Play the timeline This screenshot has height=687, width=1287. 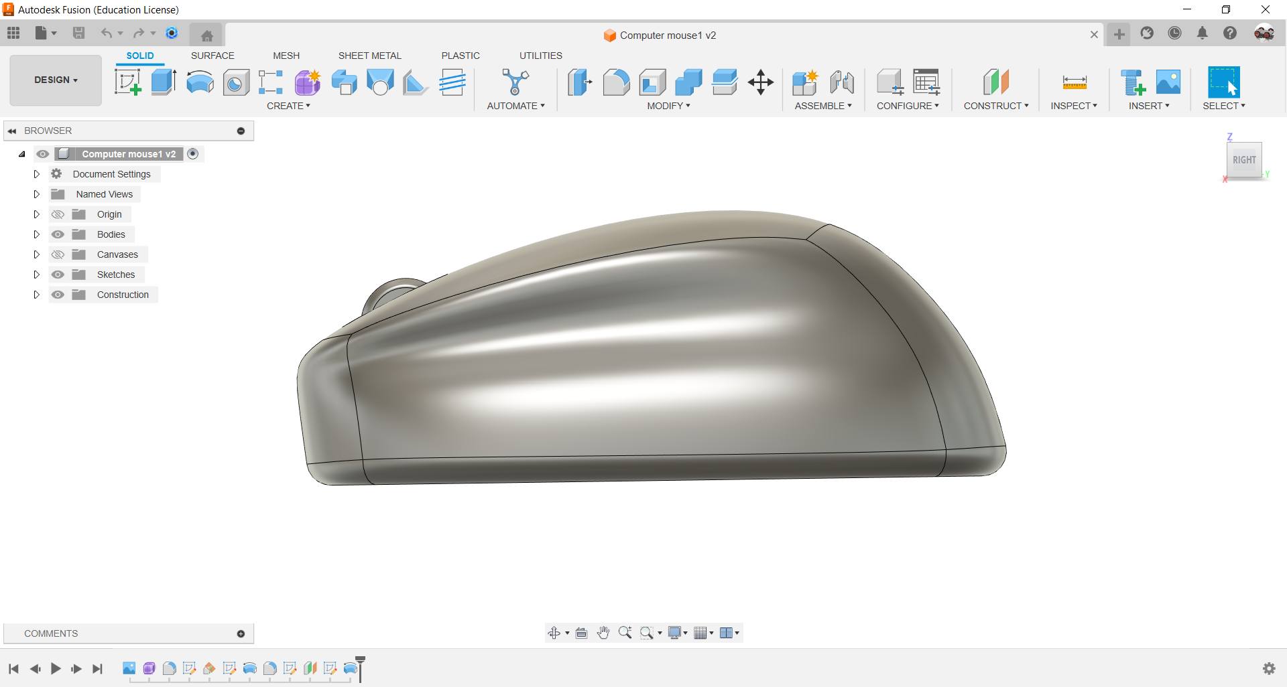[x=56, y=668]
